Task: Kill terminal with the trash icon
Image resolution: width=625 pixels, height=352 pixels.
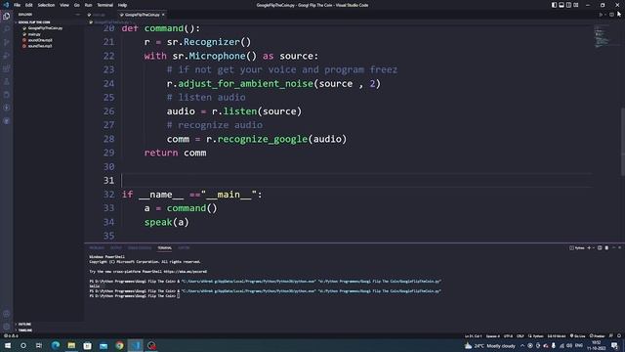Action: click(606, 247)
